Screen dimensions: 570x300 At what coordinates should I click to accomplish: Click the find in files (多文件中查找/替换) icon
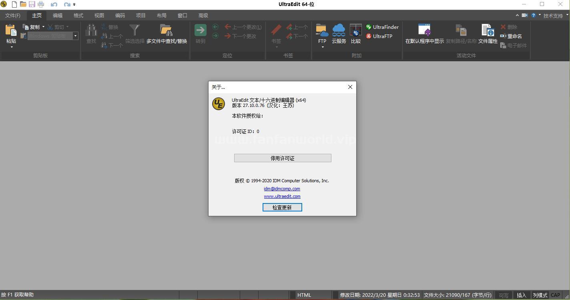[167, 31]
